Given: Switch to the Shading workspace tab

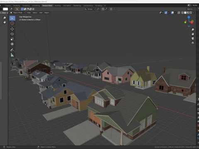Looking at the screenshot, I should click(58, 6).
